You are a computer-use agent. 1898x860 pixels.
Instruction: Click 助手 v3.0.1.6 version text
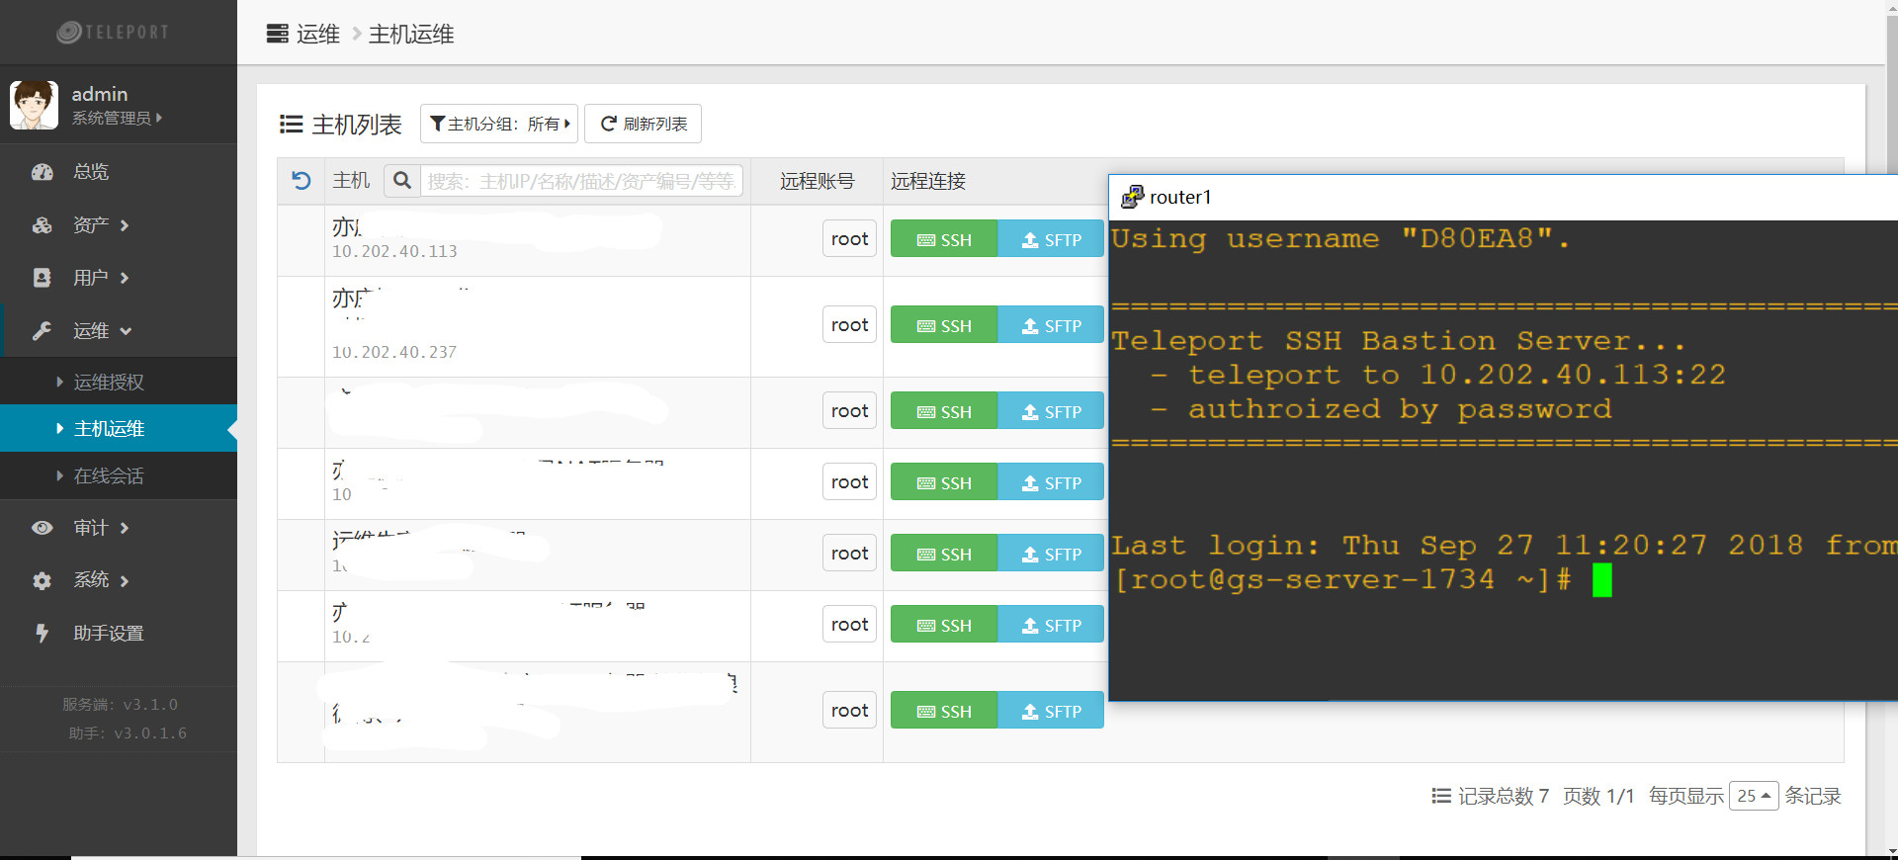coord(128,732)
